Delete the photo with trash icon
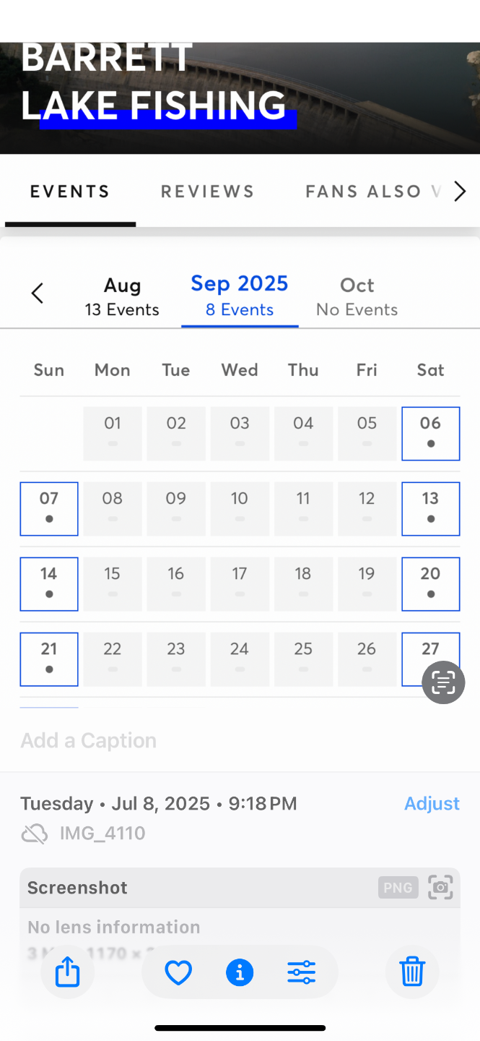Image resolution: width=480 pixels, height=1041 pixels. point(412,971)
